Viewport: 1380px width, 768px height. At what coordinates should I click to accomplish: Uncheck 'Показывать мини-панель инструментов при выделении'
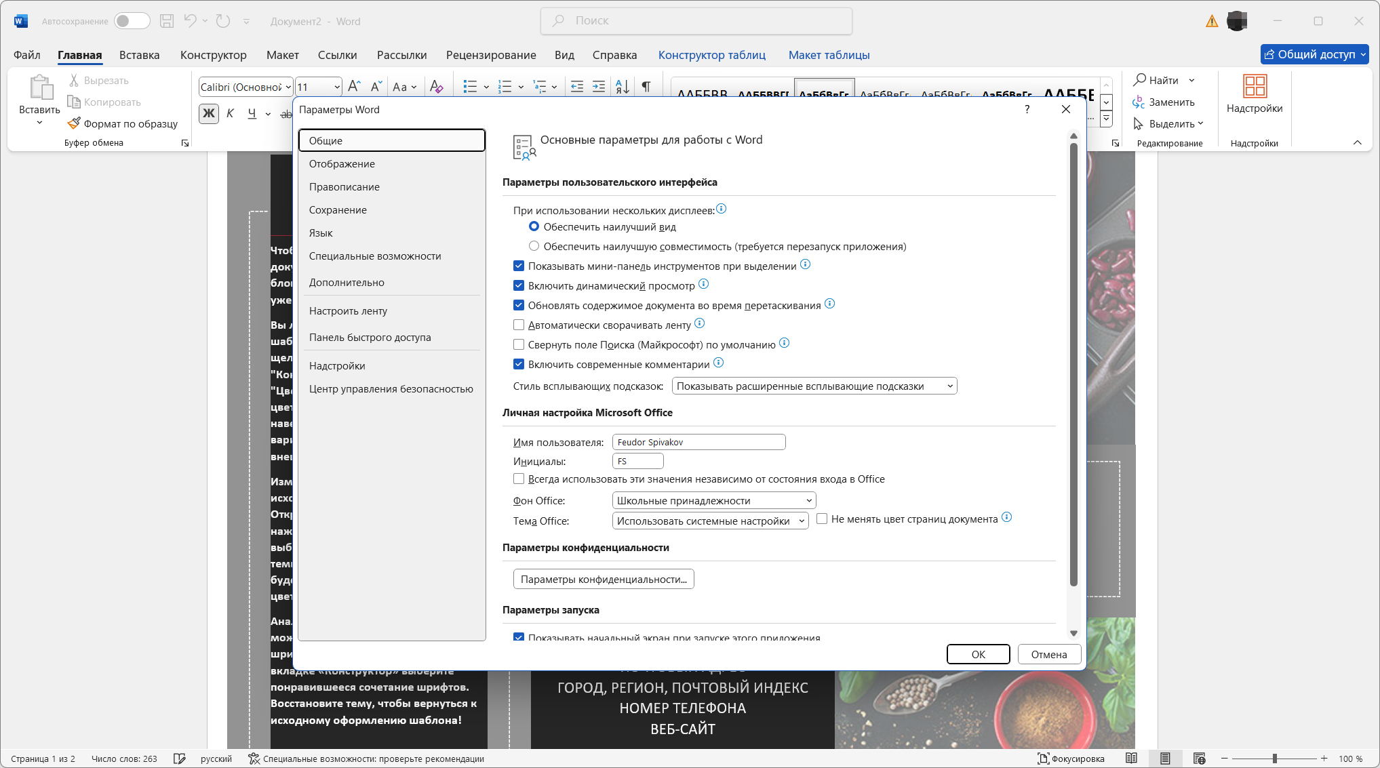pos(519,266)
